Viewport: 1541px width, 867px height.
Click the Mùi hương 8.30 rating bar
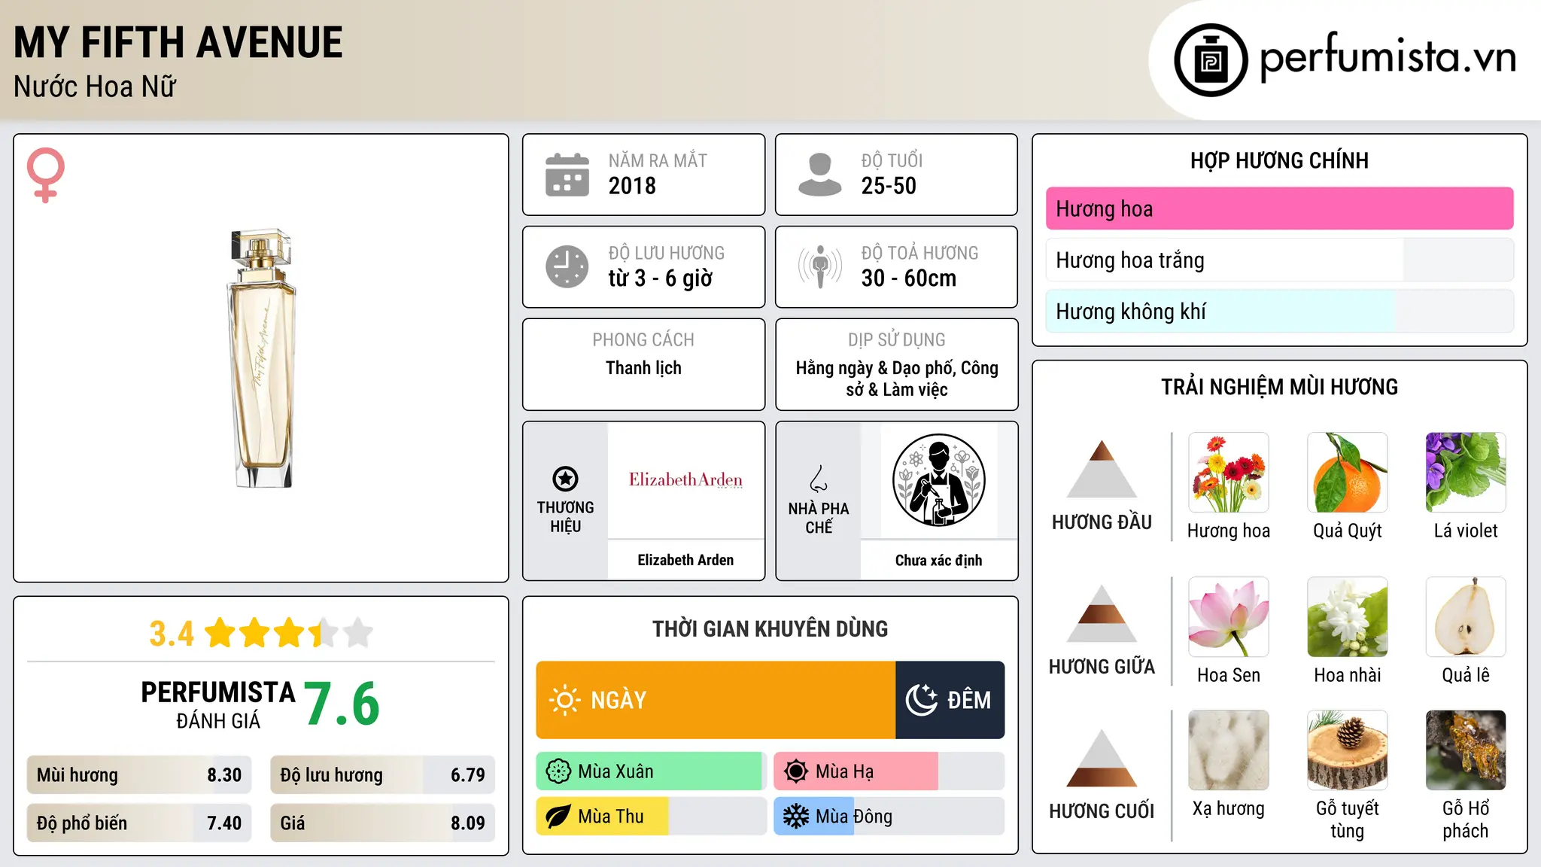[139, 775]
